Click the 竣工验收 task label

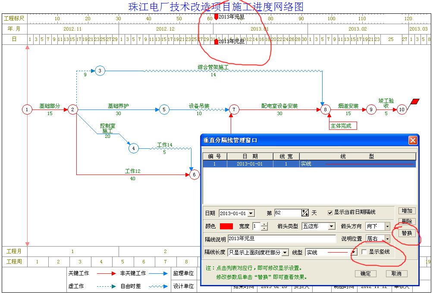point(386,103)
